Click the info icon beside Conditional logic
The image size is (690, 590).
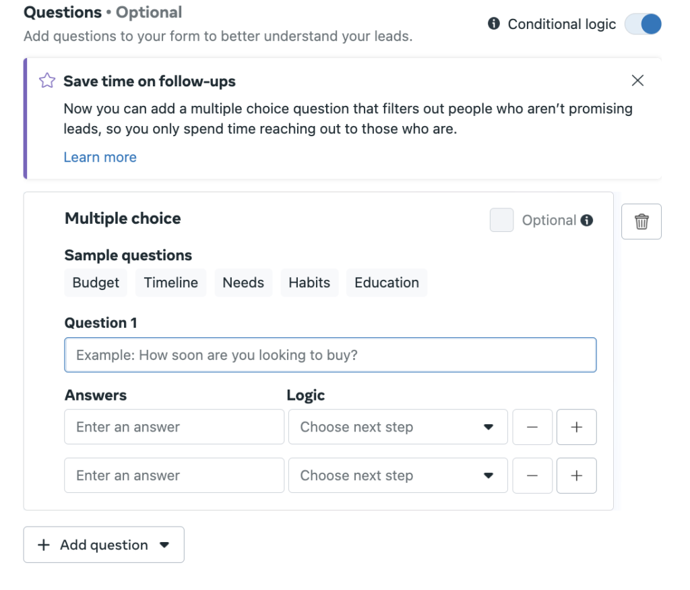[494, 24]
